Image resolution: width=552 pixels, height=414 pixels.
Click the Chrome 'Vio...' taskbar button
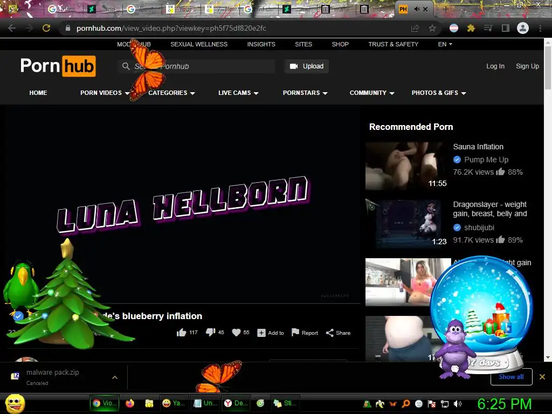(x=105, y=403)
